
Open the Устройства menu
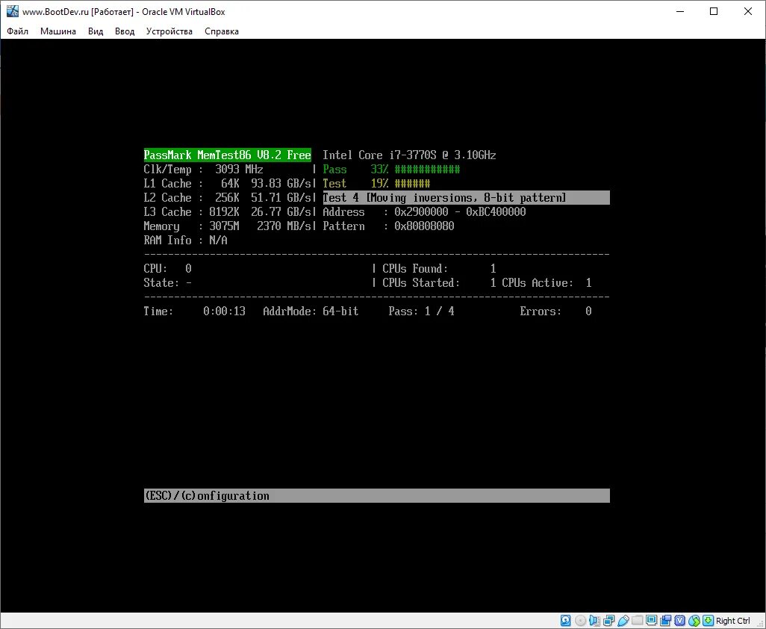169,31
